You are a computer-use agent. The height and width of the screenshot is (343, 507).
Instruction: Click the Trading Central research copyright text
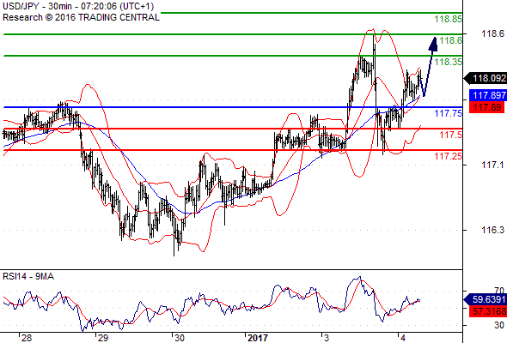tap(81, 17)
